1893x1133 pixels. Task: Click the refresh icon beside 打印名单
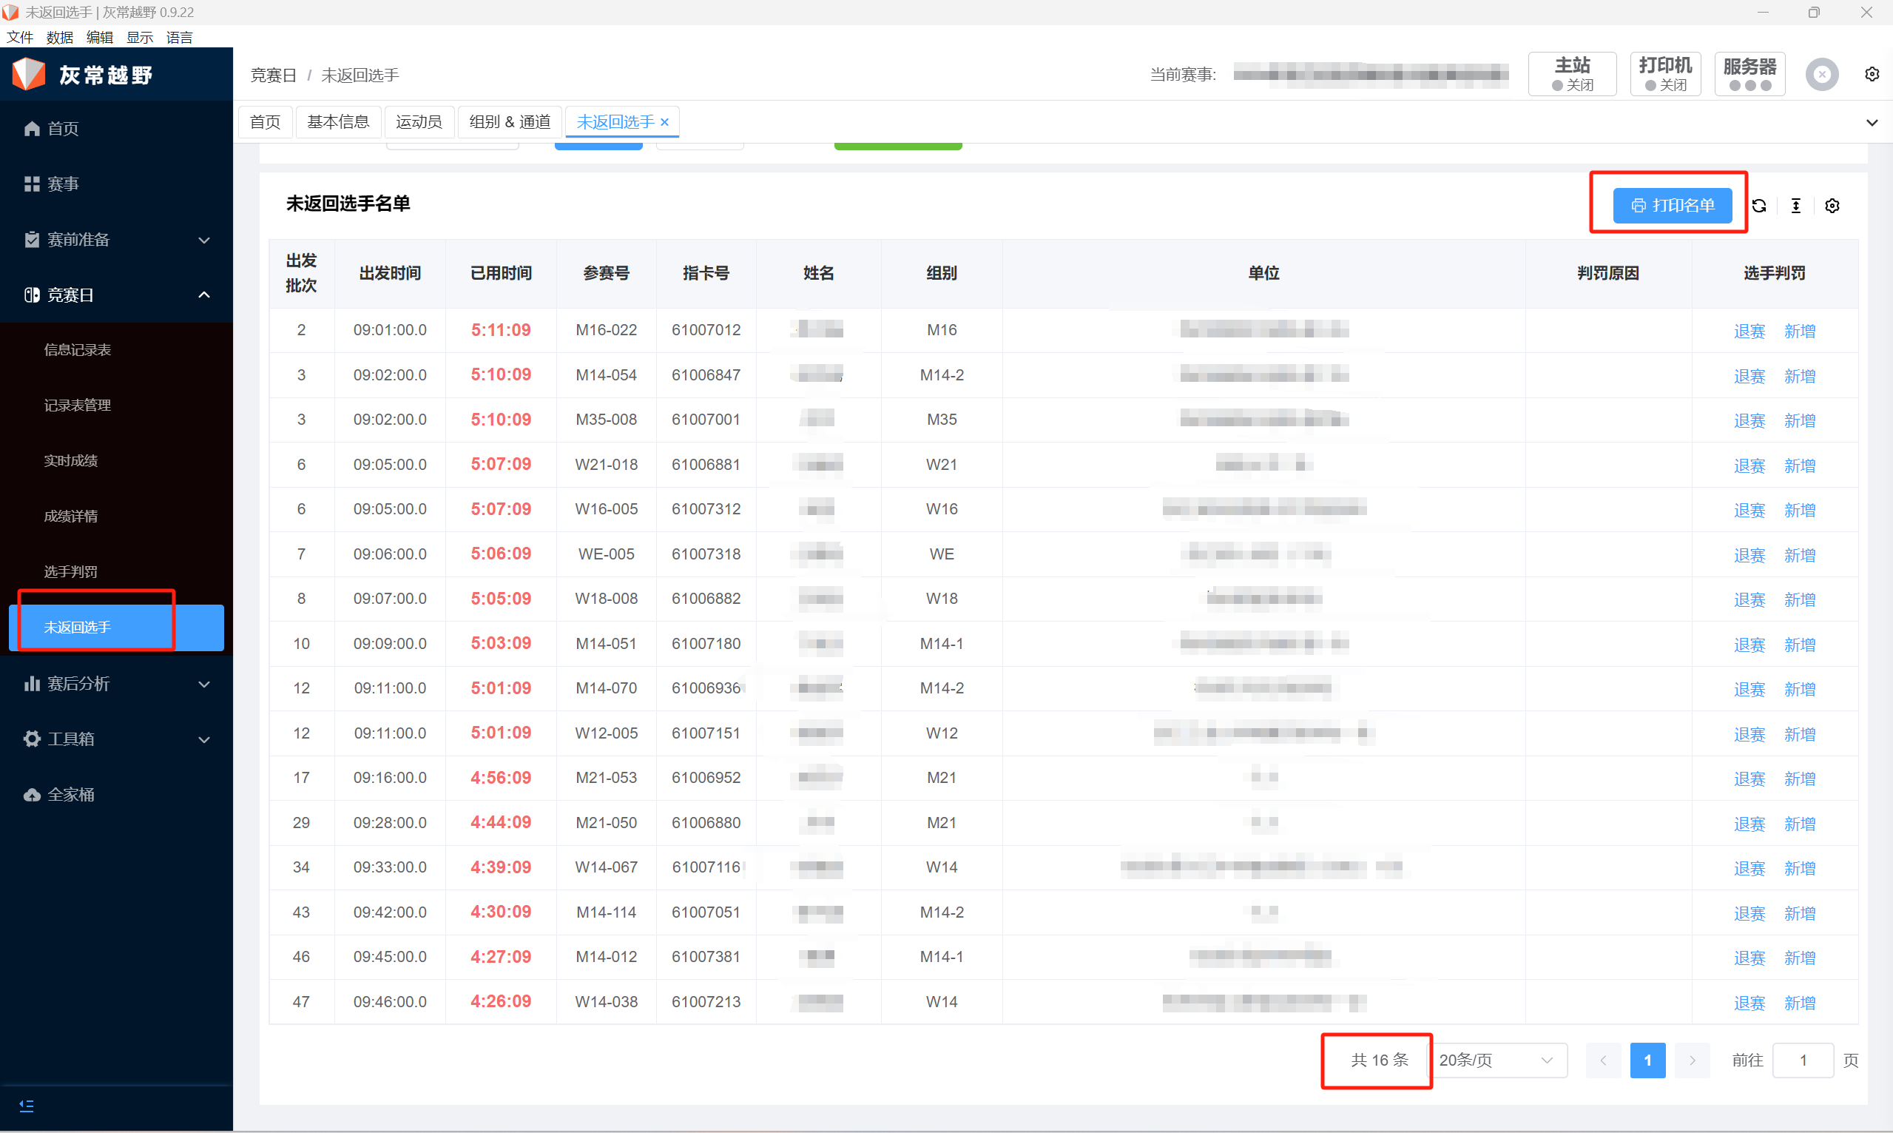(1758, 206)
